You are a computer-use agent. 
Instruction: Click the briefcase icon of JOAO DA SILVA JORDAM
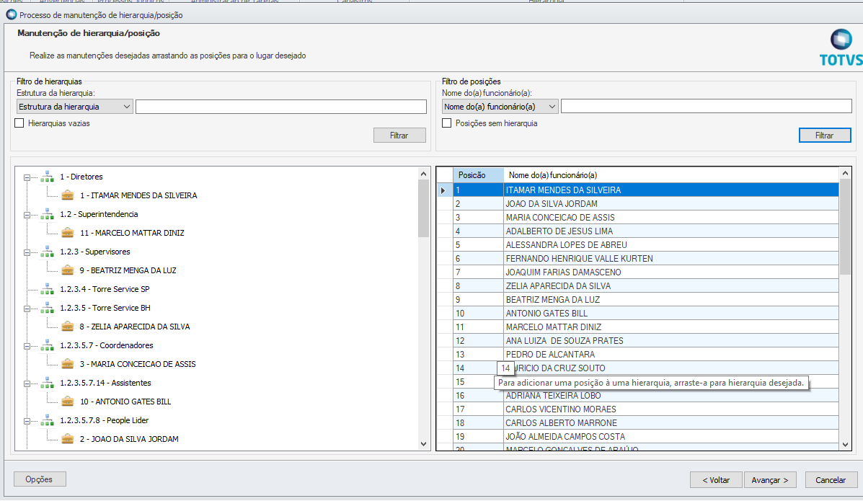pyautogui.click(x=68, y=439)
